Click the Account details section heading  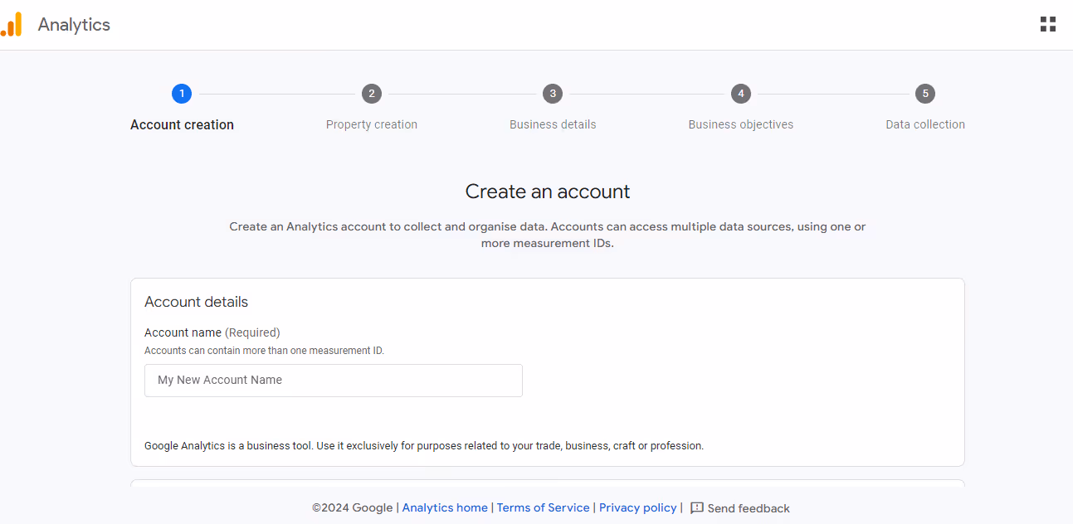click(197, 302)
